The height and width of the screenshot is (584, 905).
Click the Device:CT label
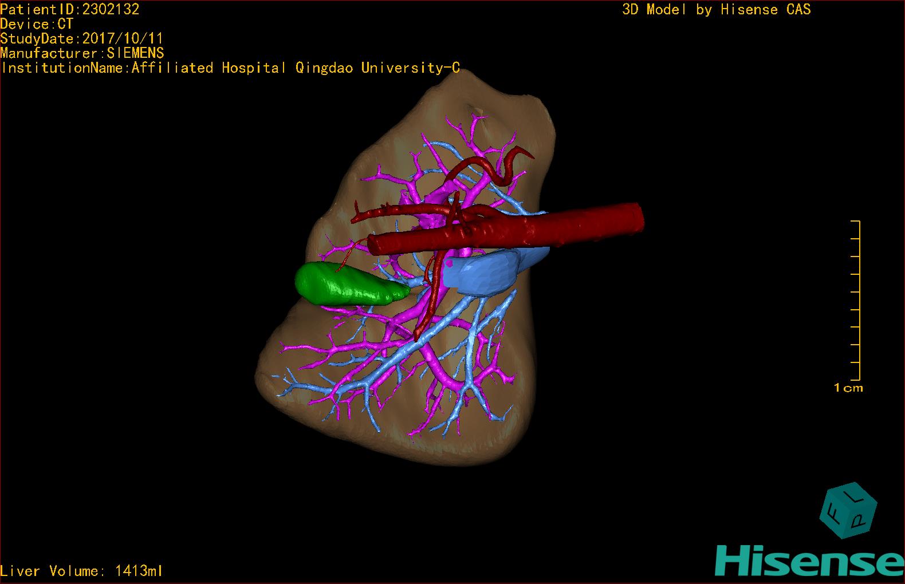(37, 24)
